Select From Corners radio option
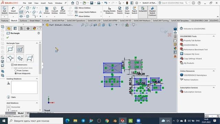Viewport: 220px width, 124px height. (x=16, y=71)
